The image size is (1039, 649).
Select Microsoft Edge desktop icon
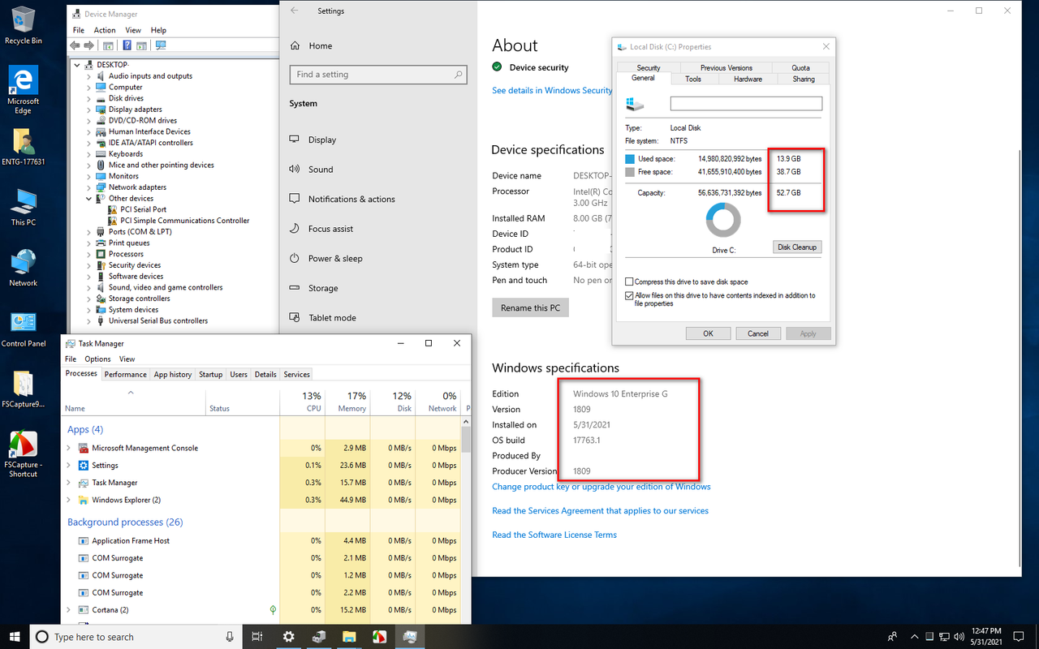click(x=24, y=90)
